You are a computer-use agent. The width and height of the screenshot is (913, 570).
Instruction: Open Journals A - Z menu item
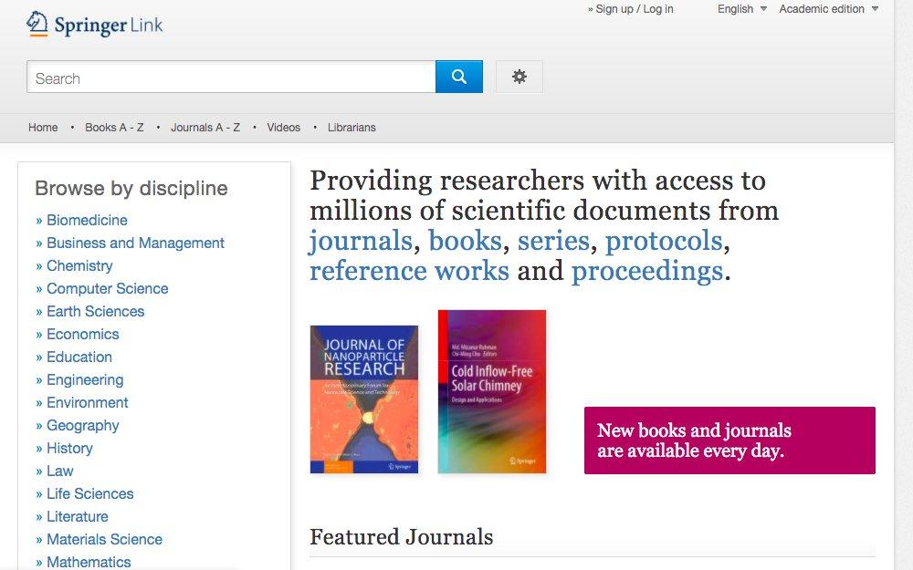(205, 128)
